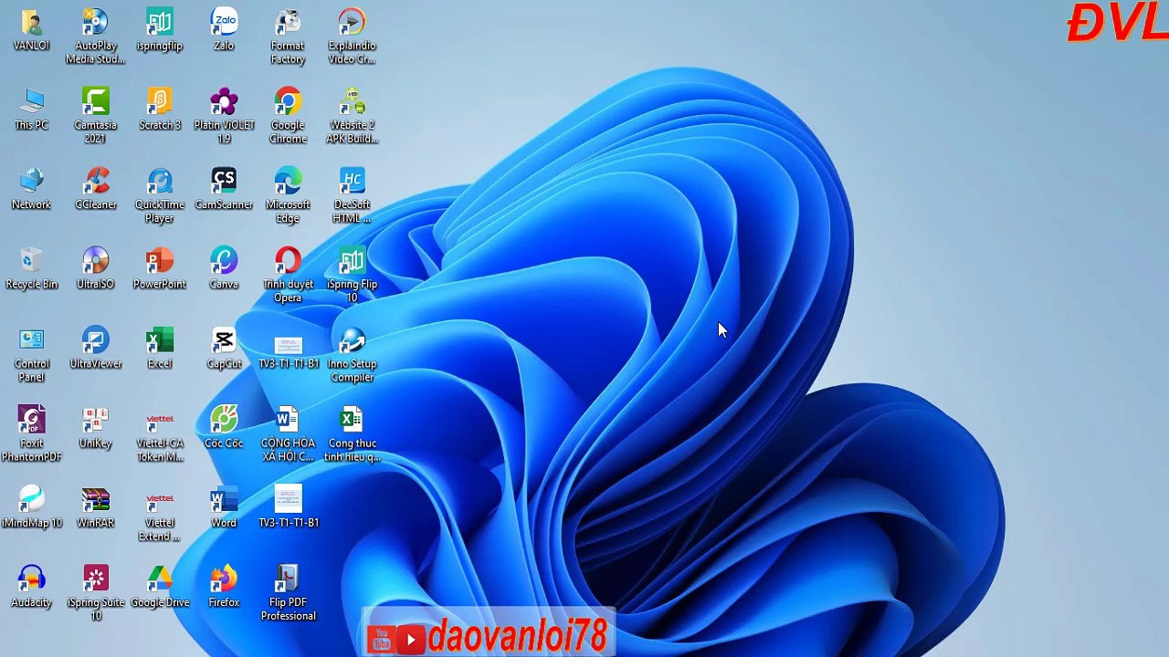
Task: Open the Cong thuc tinh hieu Excel file
Action: point(352,433)
